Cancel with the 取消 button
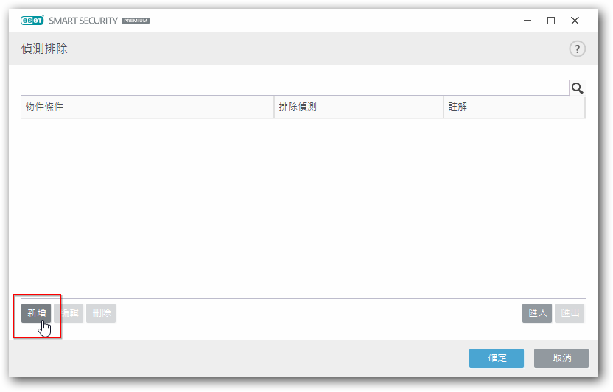Image resolution: width=613 pixels, height=392 pixels. click(561, 358)
